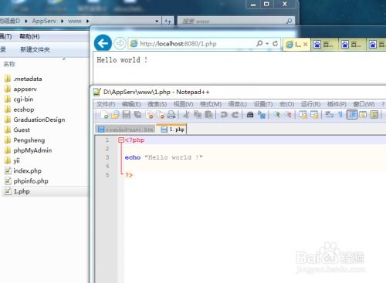Open Explorer address path dropdown arrow
Viewport: 386px width, 283px height.
(x=157, y=22)
